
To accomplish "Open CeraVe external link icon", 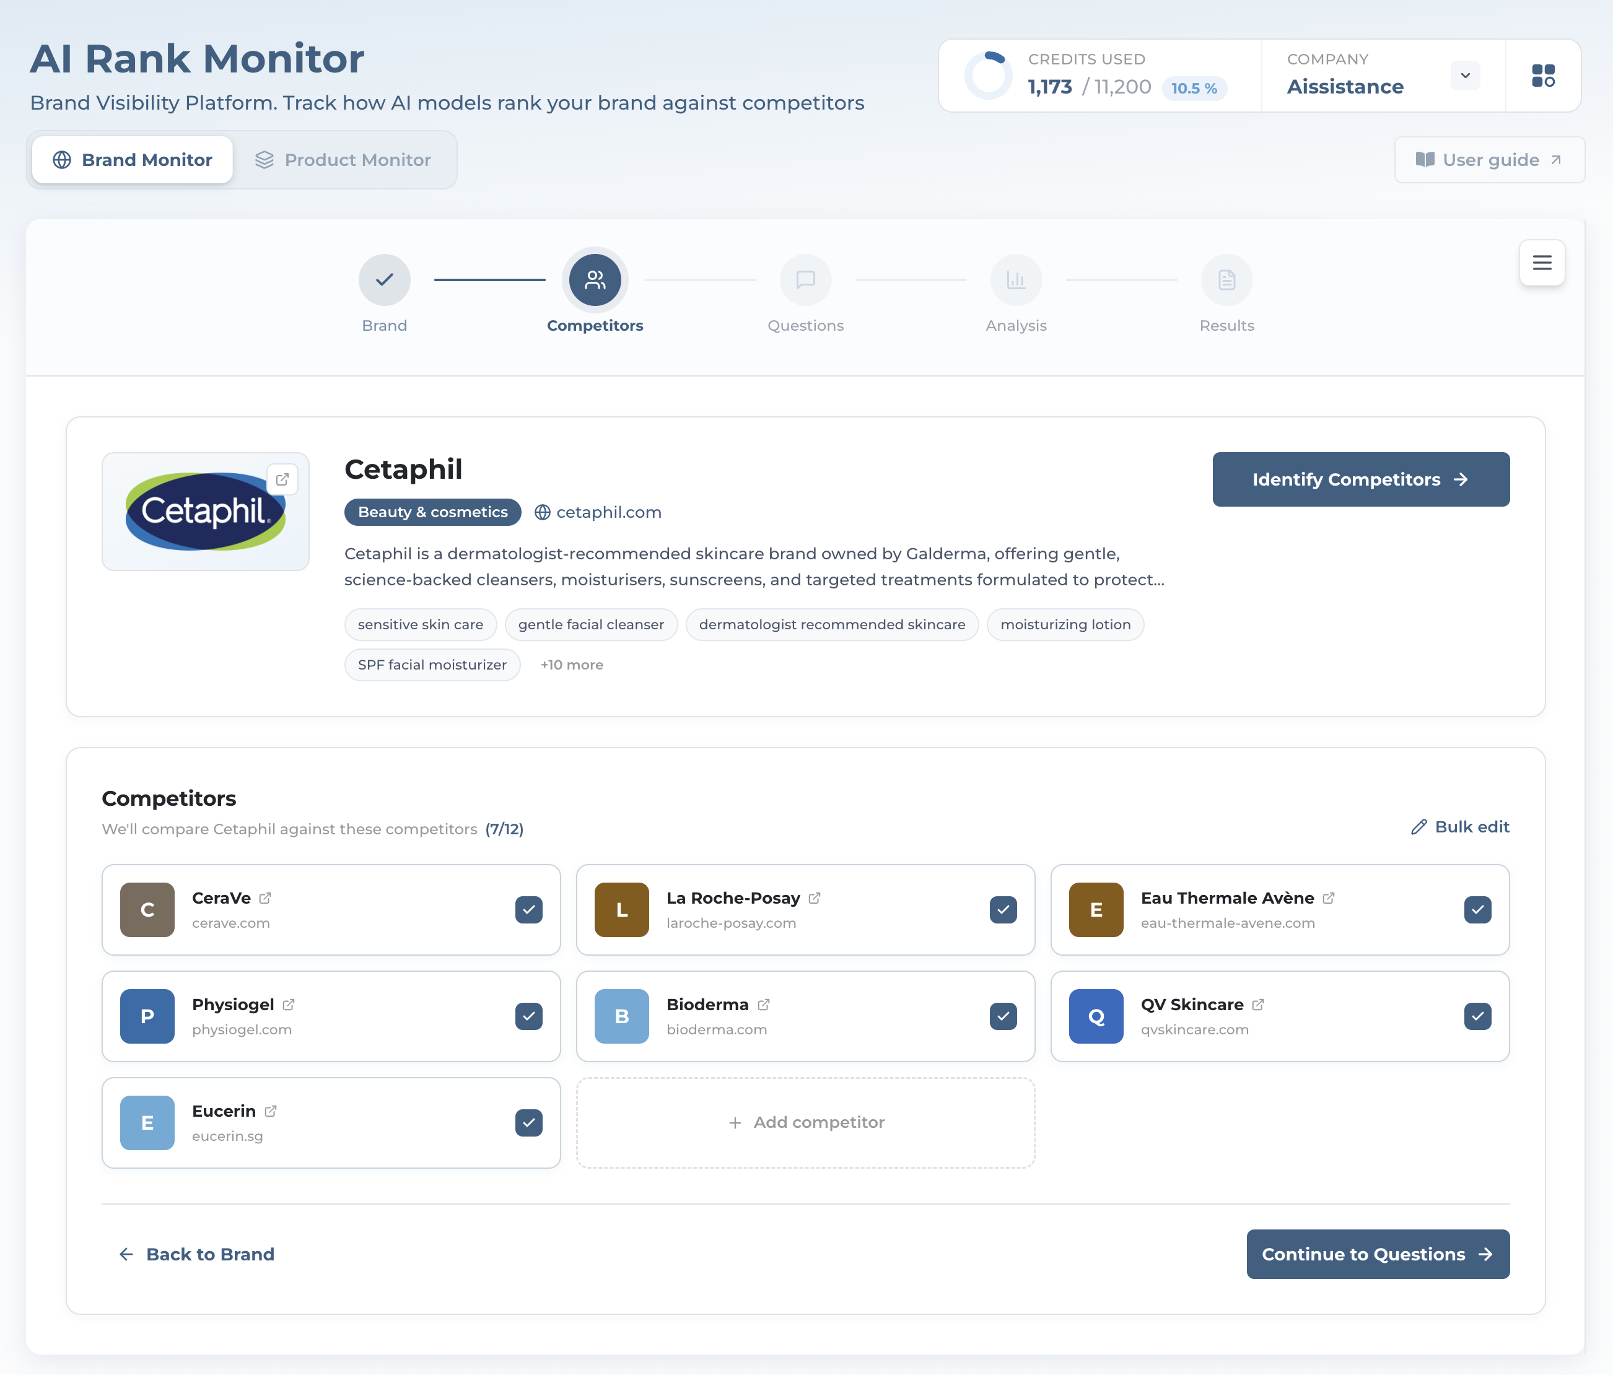I will click(266, 897).
